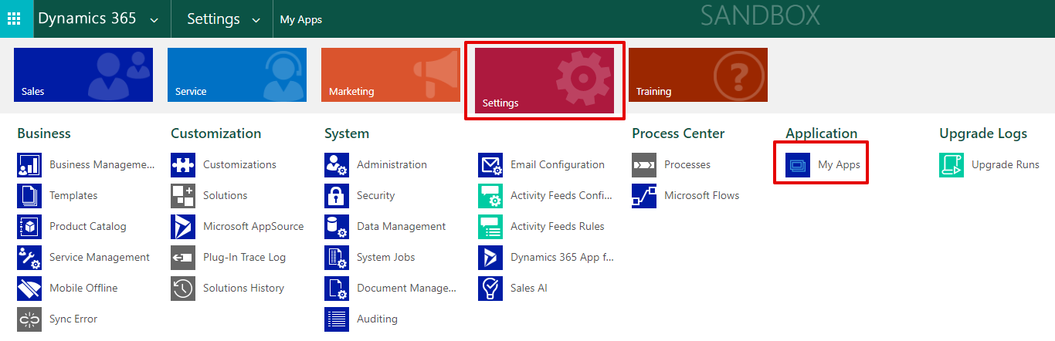Open the Solutions History icon

(x=183, y=289)
